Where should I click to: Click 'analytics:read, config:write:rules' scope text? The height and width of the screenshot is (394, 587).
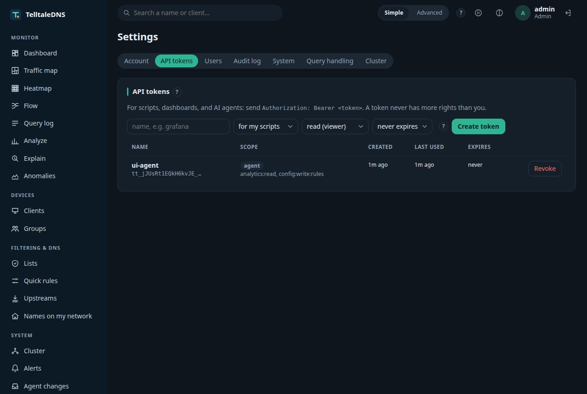coord(282,174)
